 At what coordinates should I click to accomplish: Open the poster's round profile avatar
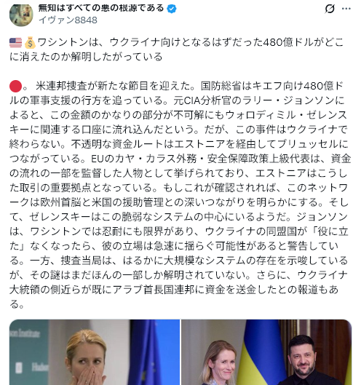click(21, 15)
